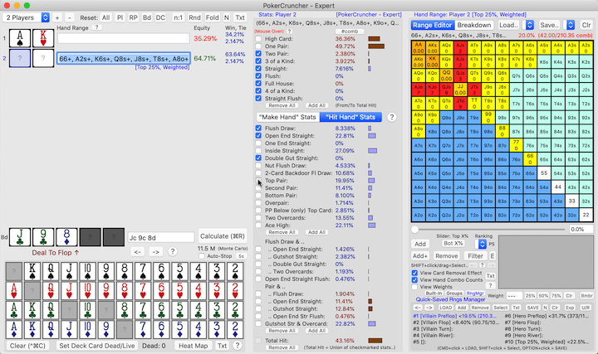The width and height of the screenshot is (598, 354).
Task: Disable View Hand Combo Counts
Action: [414, 279]
